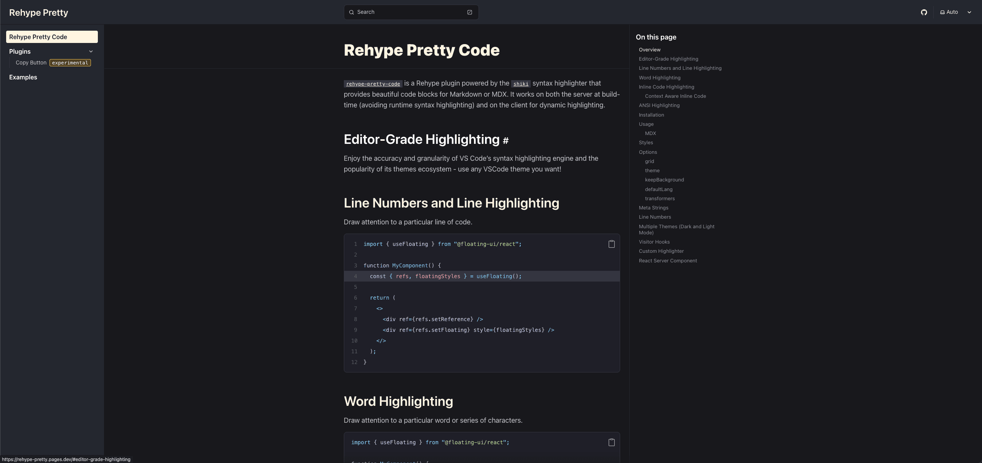The width and height of the screenshot is (982, 463).
Task: Jump to Line Numbers and Line Highlighting outline entry
Action: coord(680,68)
